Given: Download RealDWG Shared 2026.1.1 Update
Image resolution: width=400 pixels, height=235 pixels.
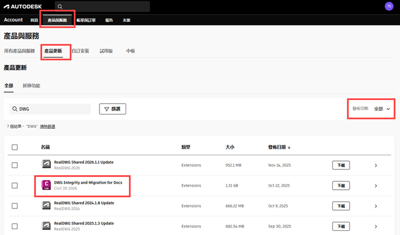Looking at the screenshot, I should [x=341, y=165].
